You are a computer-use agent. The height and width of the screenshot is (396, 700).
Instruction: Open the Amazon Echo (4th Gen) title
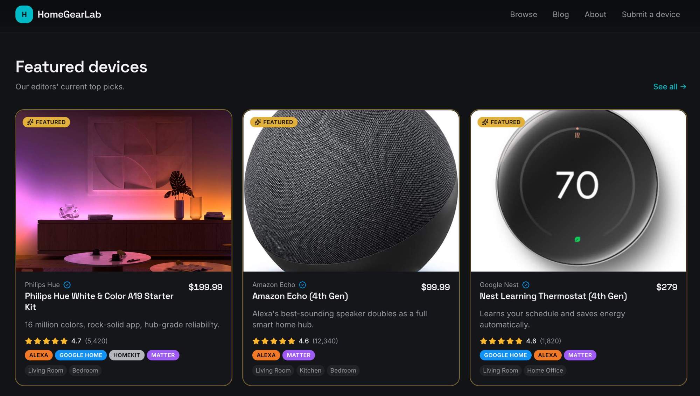[300, 296]
